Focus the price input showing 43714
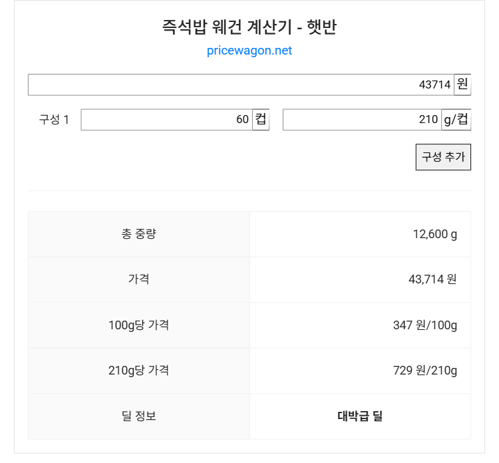The image size is (499, 463). tap(240, 84)
